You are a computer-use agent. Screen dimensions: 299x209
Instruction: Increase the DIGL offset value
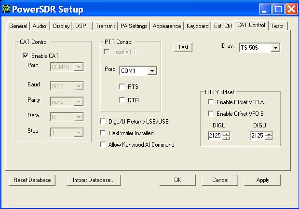(x=226, y=134)
